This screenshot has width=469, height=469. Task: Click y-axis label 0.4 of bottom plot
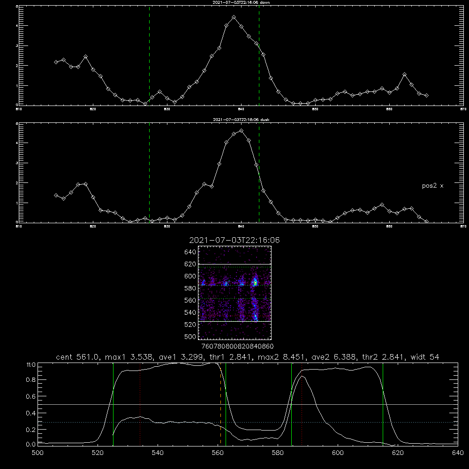pyautogui.click(x=31, y=413)
